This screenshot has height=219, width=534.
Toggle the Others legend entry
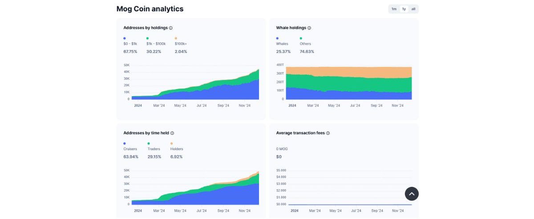(305, 44)
